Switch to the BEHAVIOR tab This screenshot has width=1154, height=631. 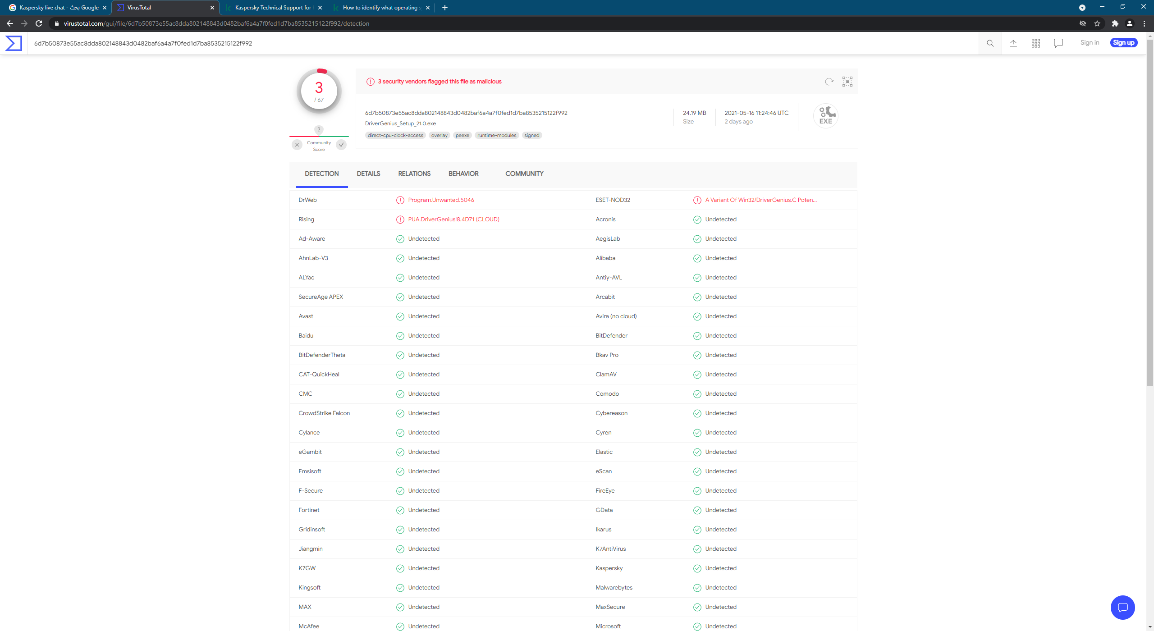pos(463,174)
